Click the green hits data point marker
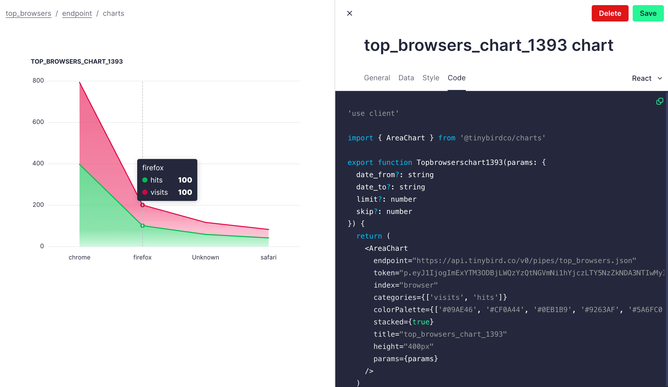The image size is (668, 387). [143, 226]
